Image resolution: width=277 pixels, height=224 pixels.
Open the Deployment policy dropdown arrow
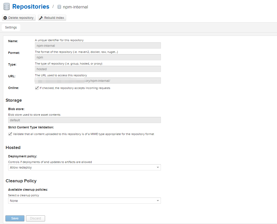click(x=158, y=168)
